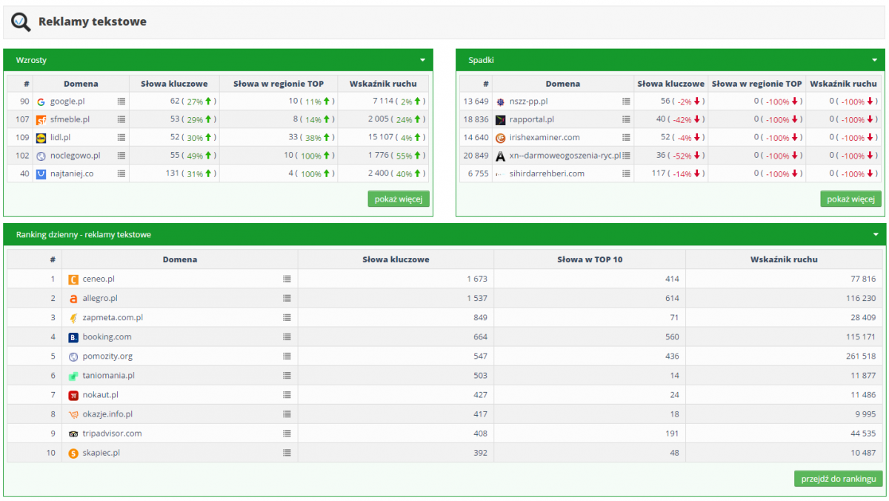Open the zapmeta.com.pl domain link
This screenshot has width=889, height=501.
coord(113,317)
